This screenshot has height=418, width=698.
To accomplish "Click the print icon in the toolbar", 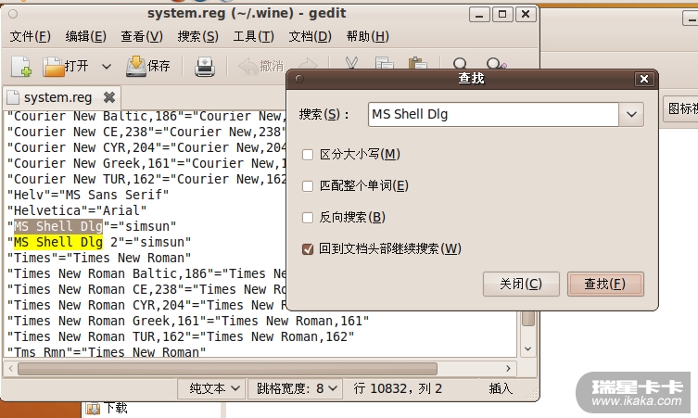I will (204, 67).
